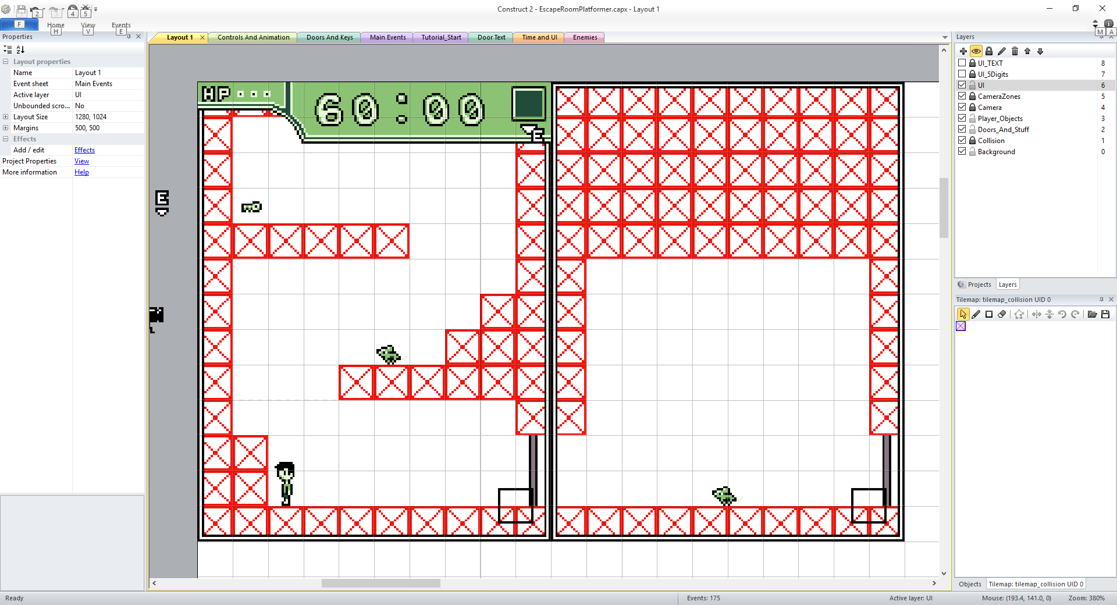Click the tilemap load folder icon
Image resolution: width=1117 pixels, height=605 pixels.
(x=1092, y=314)
